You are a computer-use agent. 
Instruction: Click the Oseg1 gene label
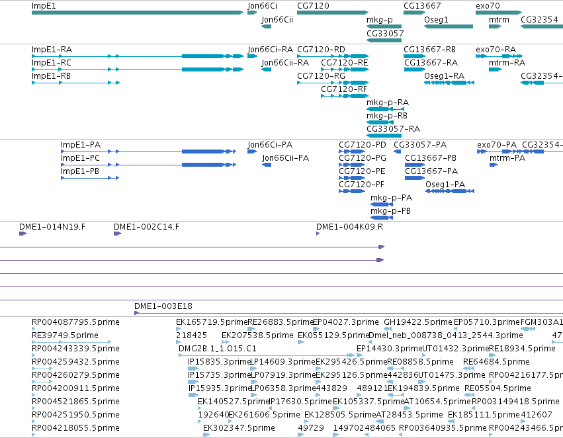point(436,20)
